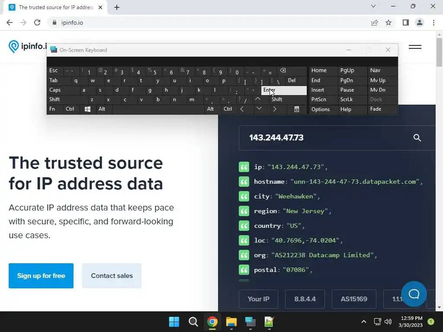Click the Esc key

(55, 70)
